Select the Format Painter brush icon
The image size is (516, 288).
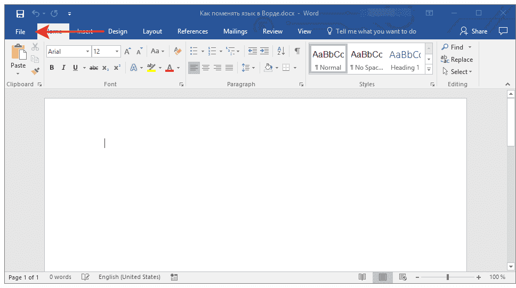35,71
